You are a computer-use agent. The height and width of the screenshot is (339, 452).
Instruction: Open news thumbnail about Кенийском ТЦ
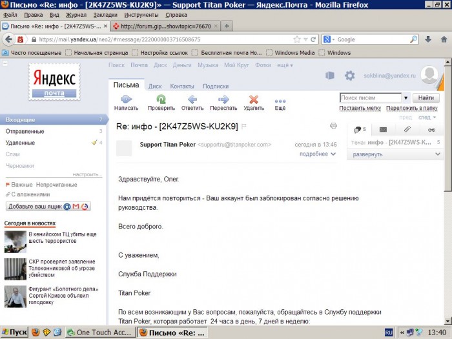15,242
